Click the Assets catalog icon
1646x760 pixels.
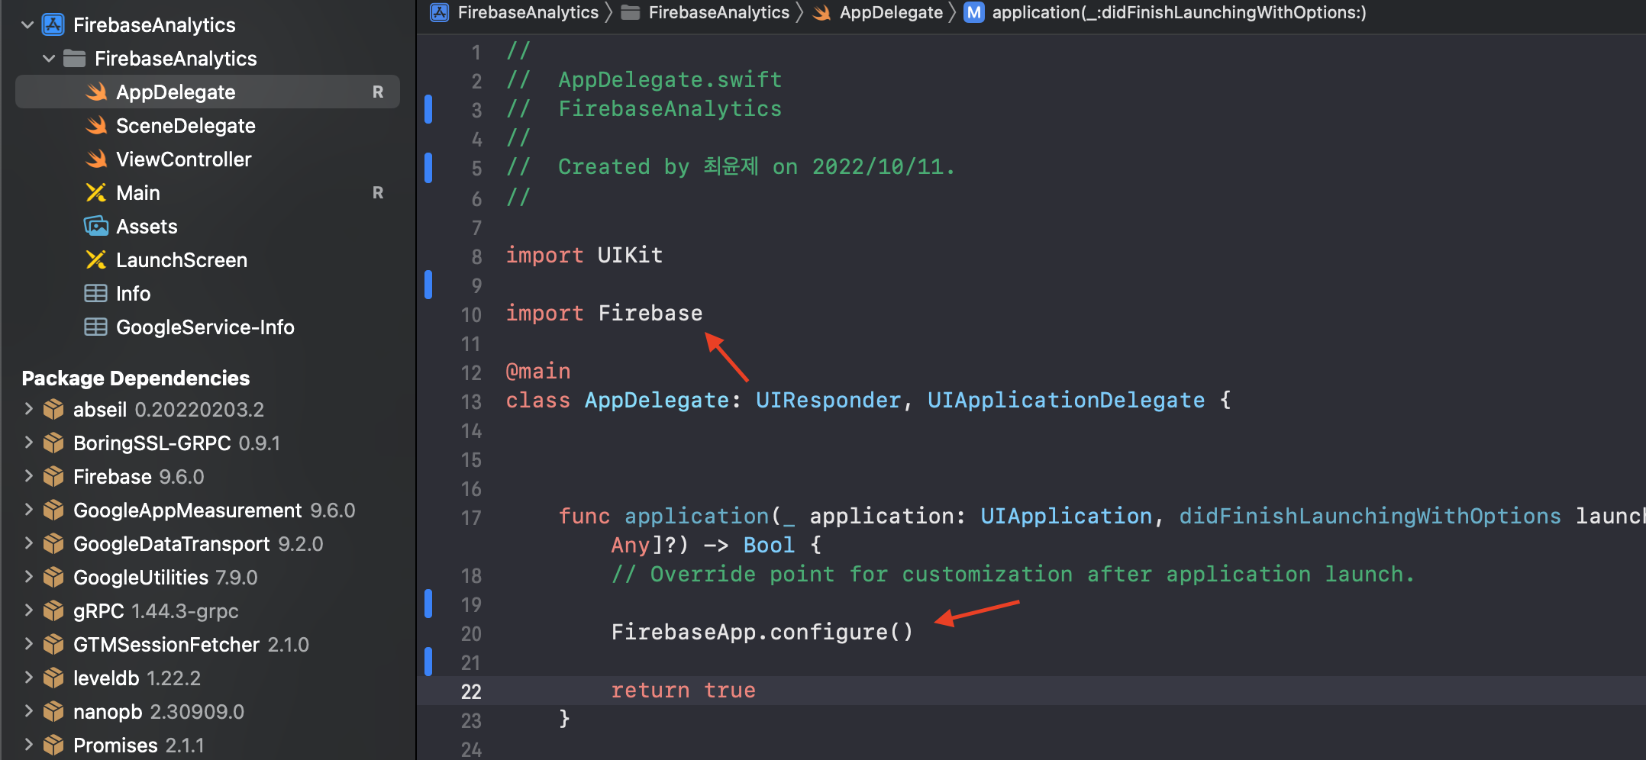click(95, 227)
